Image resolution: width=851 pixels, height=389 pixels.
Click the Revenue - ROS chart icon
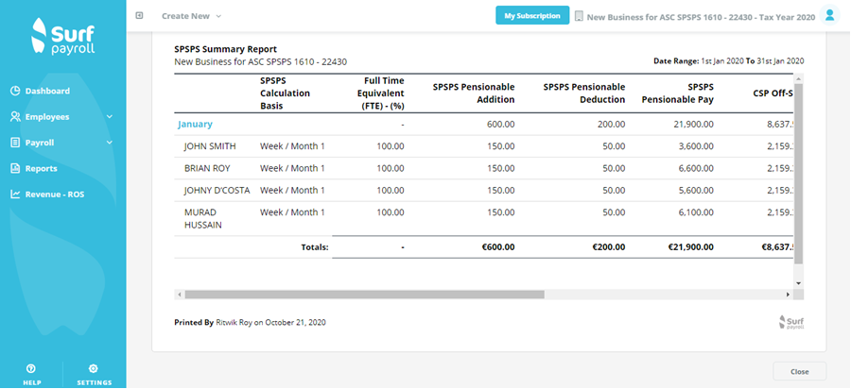15,194
